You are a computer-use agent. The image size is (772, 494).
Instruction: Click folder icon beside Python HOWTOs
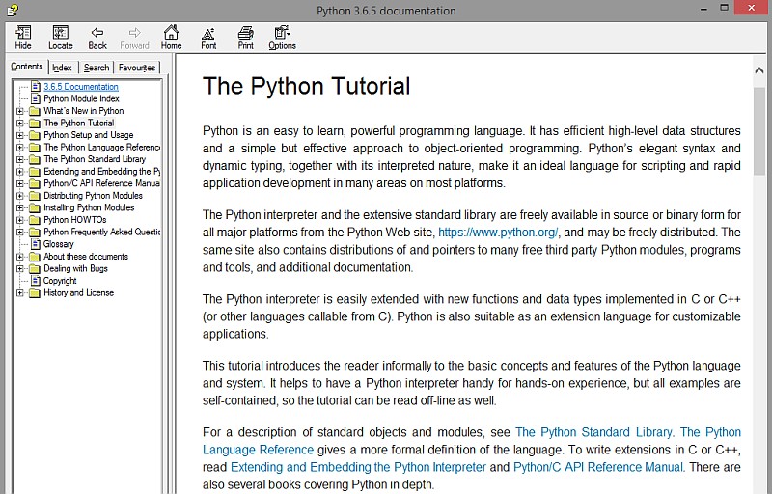tap(35, 220)
